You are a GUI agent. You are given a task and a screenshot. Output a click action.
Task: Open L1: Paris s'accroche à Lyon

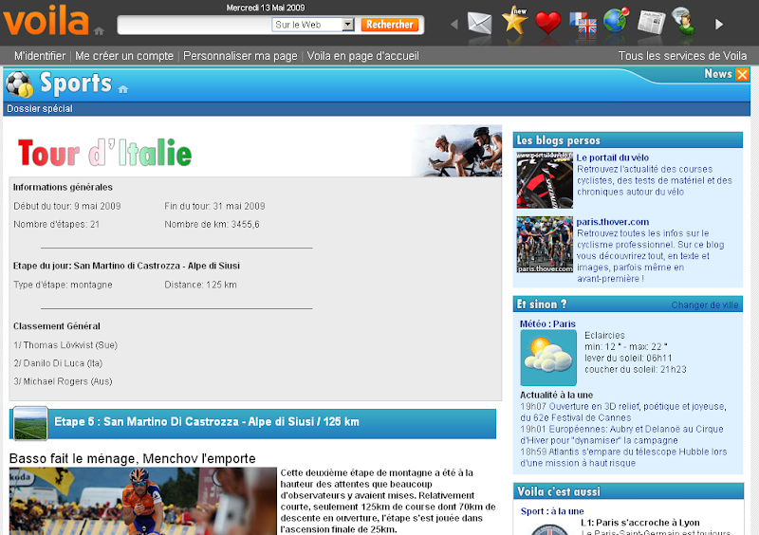point(639,523)
